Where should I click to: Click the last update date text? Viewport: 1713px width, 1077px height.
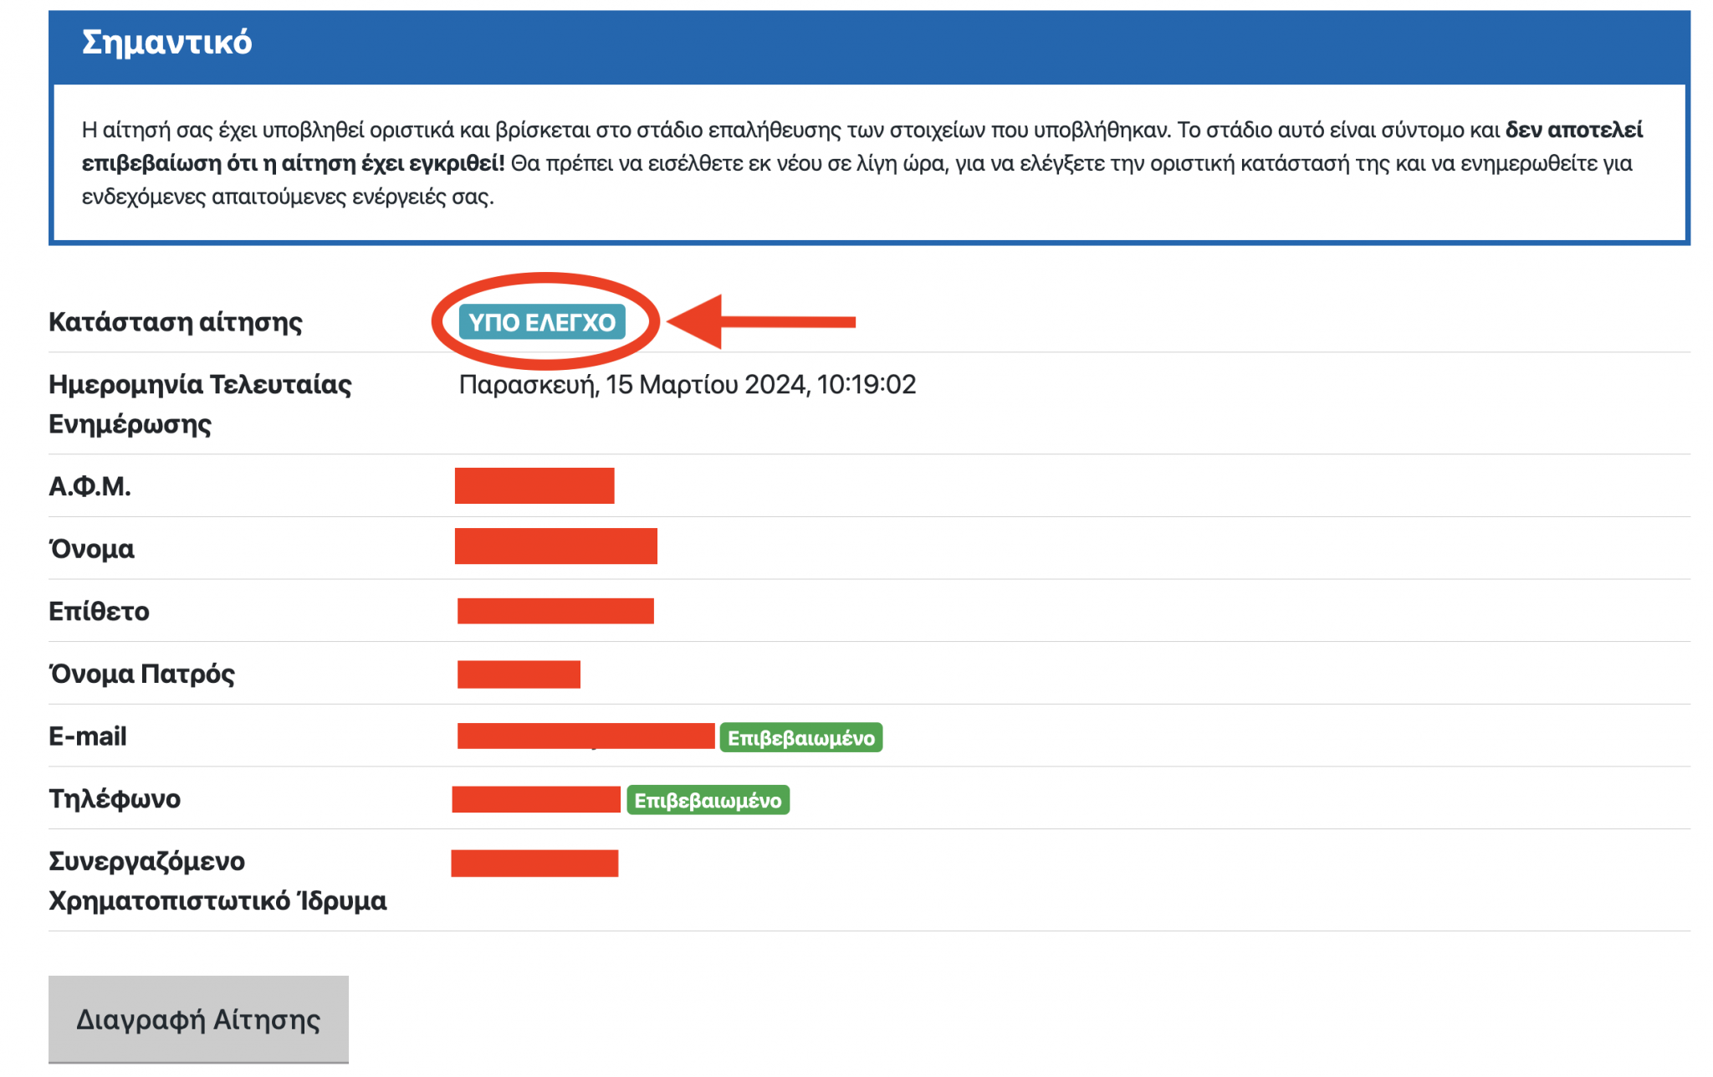687,384
